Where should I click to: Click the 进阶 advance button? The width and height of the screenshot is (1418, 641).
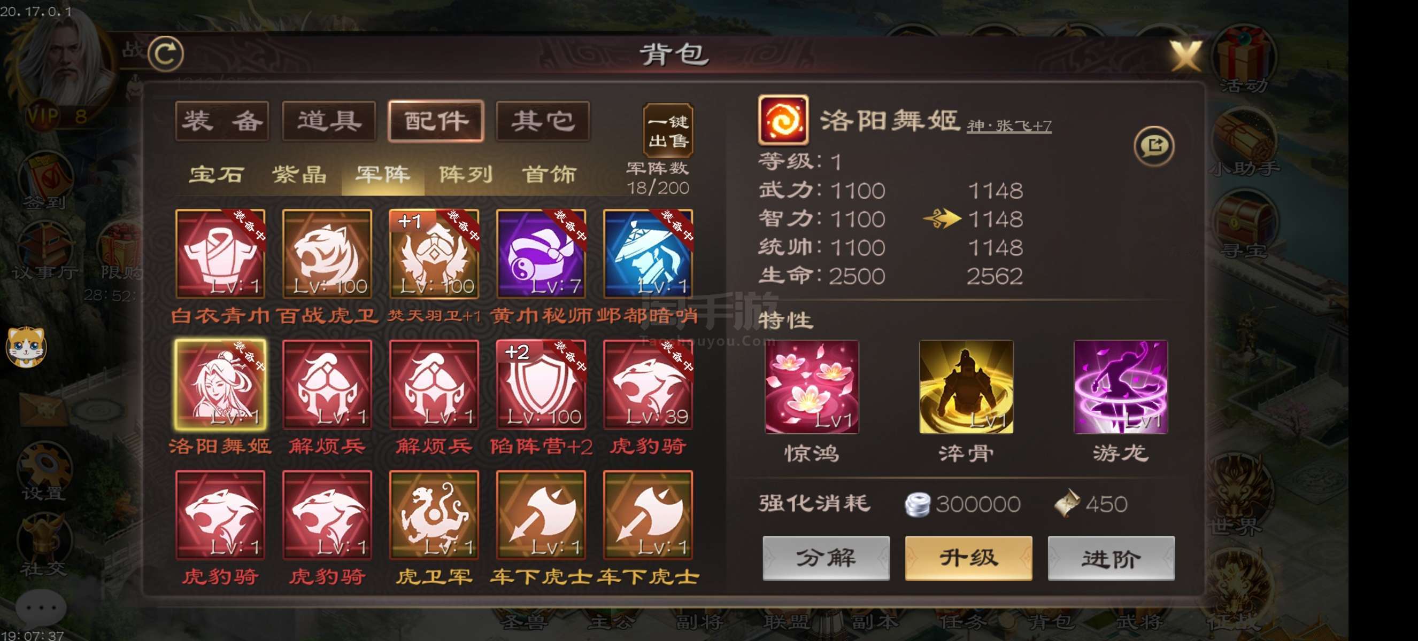[x=1111, y=558]
